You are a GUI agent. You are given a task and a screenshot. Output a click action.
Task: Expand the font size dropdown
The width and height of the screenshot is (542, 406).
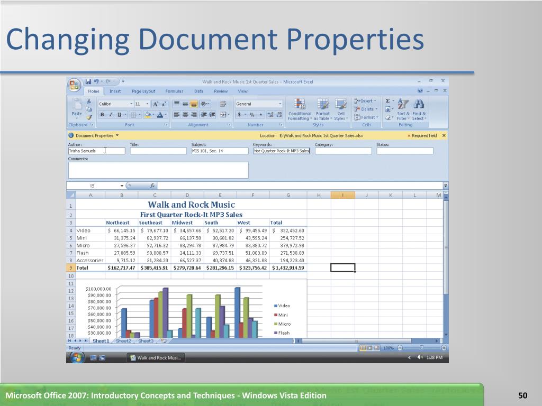click(x=147, y=104)
